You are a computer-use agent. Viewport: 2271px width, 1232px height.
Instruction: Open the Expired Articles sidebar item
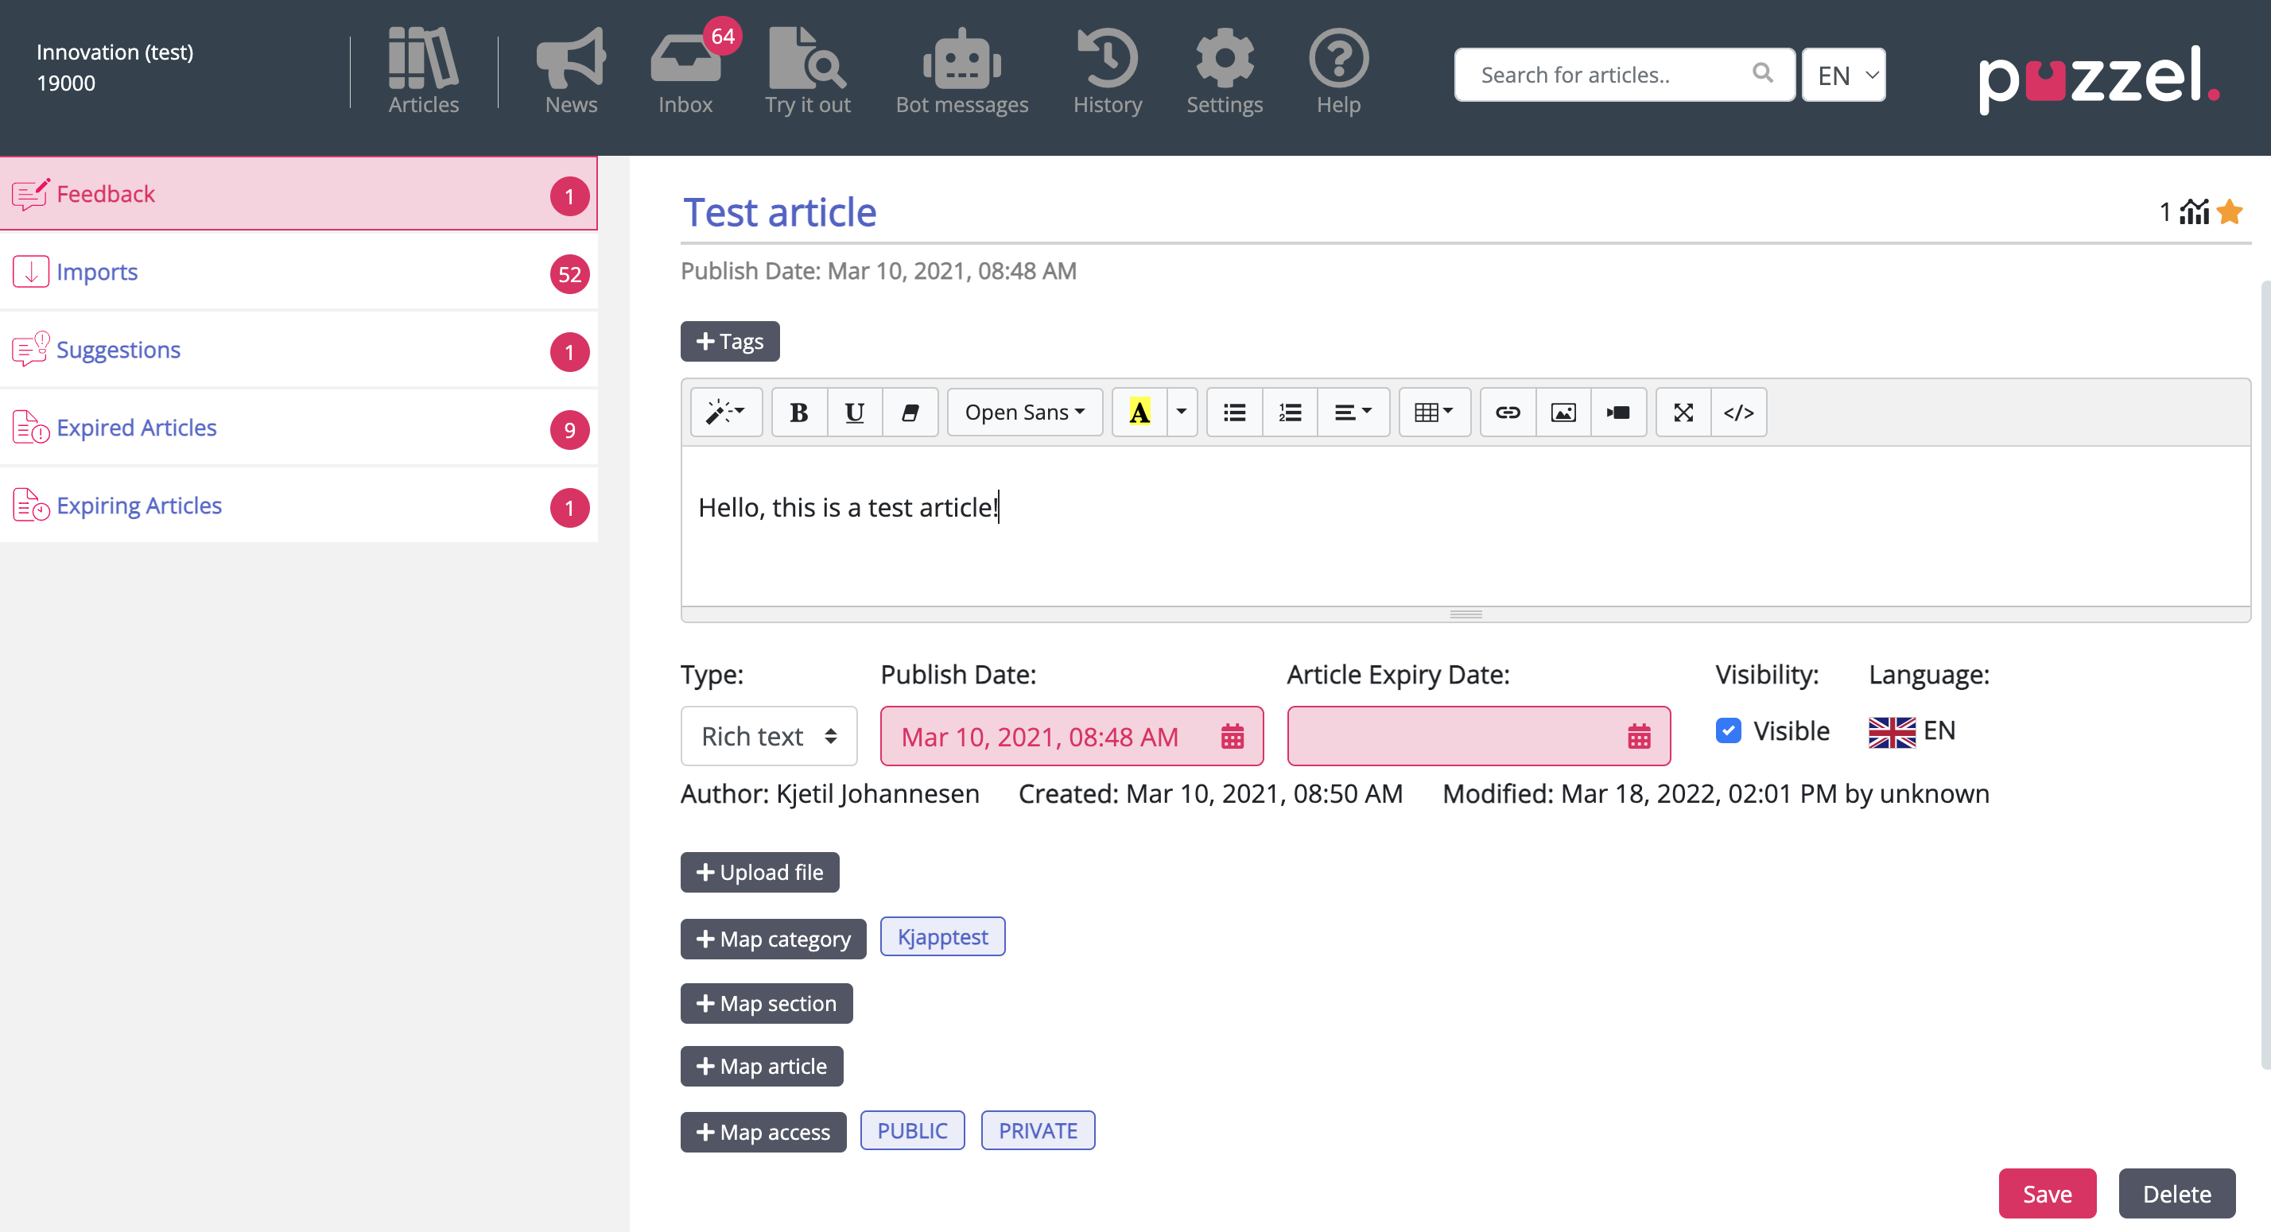pyautogui.click(x=137, y=428)
